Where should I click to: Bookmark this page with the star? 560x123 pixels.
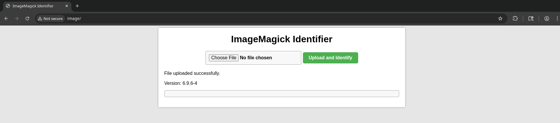pyautogui.click(x=500, y=18)
